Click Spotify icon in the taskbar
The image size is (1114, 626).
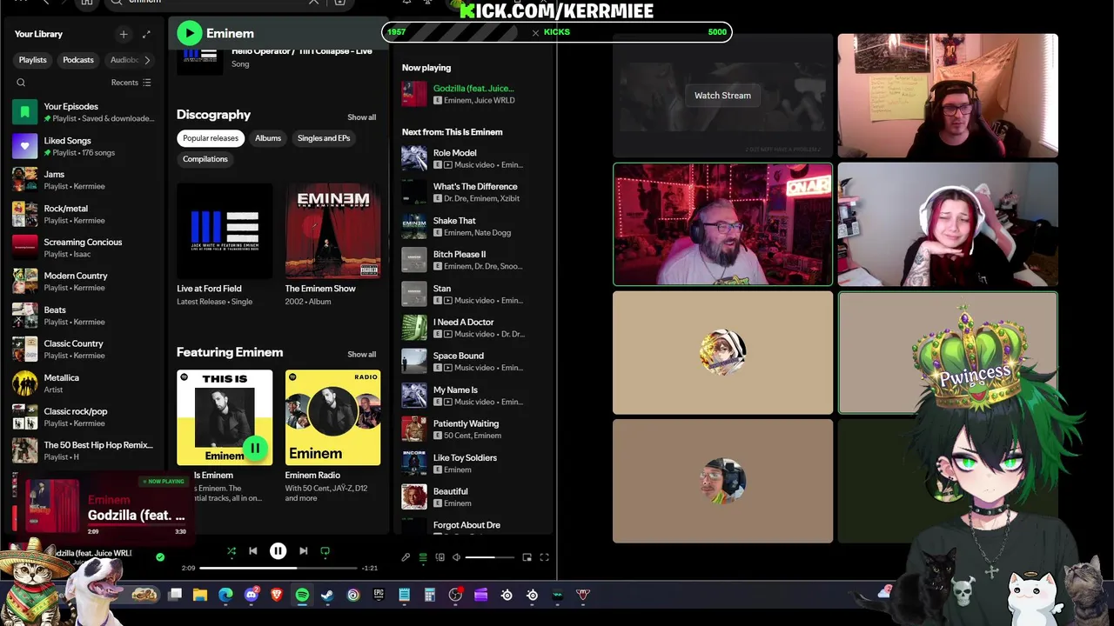pos(302,595)
